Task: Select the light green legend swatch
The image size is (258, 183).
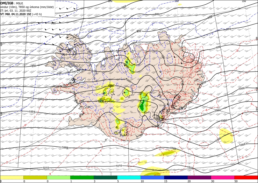Action: pos(59,177)
